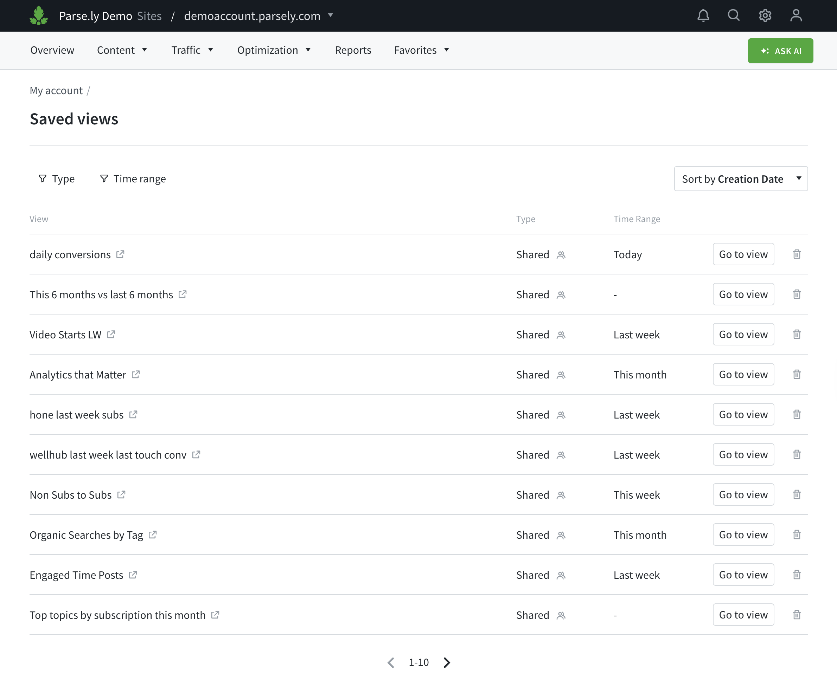The height and width of the screenshot is (674, 837).
Task: Open external link icon beside Analytics that Matter
Action: pyautogui.click(x=136, y=374)
